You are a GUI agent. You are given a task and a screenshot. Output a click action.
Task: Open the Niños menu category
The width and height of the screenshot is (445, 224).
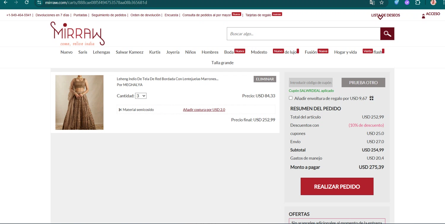190,52
